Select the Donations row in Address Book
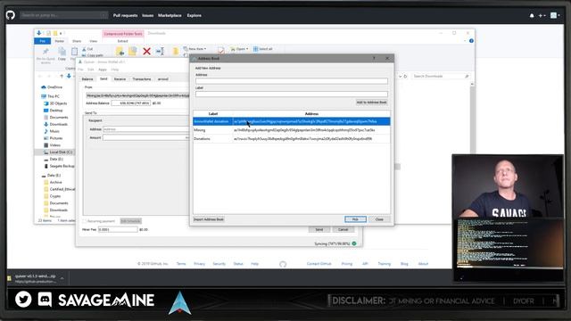 pos(292,139)
